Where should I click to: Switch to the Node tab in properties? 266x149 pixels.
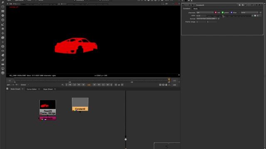pyautogui.click(x=195, y=8)
